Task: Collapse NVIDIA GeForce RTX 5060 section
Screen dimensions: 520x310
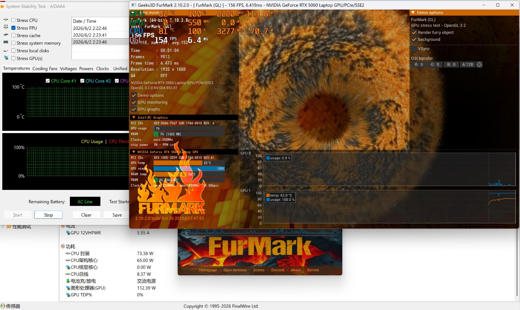Action: point(134,152)
